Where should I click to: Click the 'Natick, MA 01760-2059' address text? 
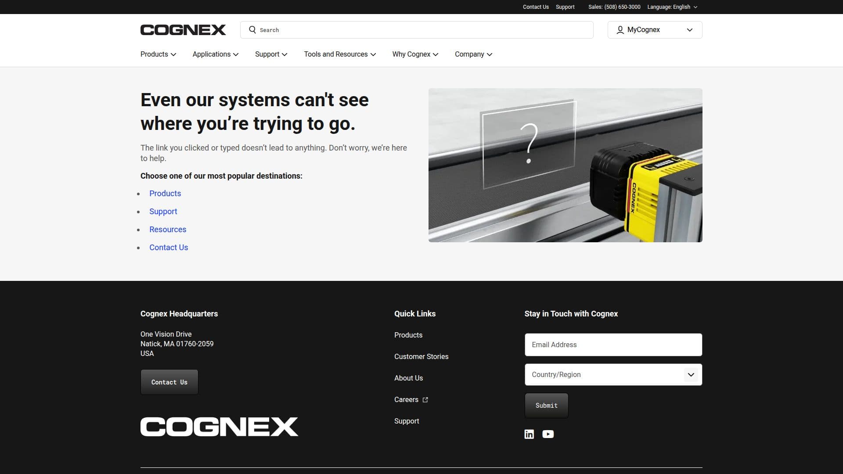(x=177, y=344)
